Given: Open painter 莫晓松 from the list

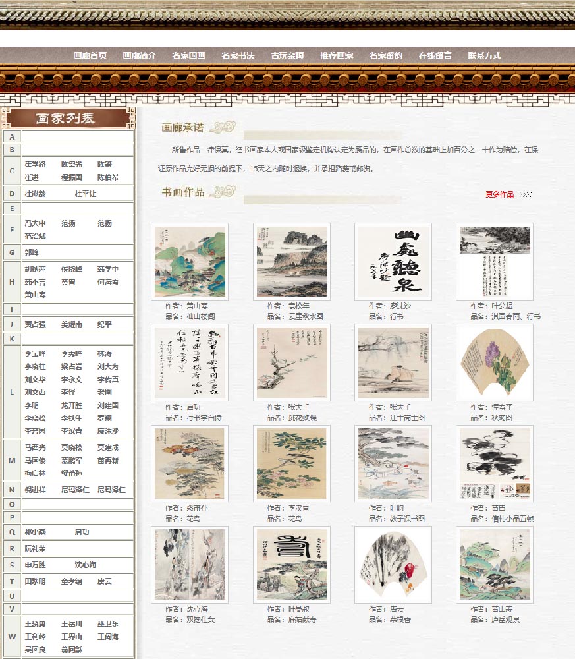Looking at the screenshot, I should point(72,447).
